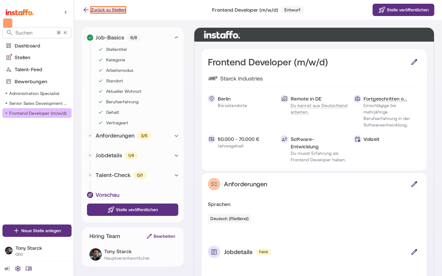Click the Deutsch (Fließend) language tag
The image size is (442, 276).
pyautogui.click(x=229, y=219)
